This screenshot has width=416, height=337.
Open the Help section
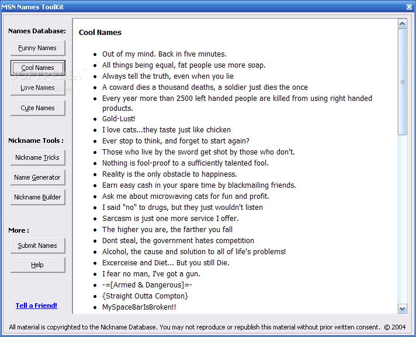pyautogui.click(x=37, y=265)
